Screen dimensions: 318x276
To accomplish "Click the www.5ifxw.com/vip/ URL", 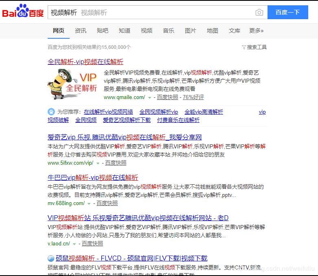I will [x=70, y=163].
